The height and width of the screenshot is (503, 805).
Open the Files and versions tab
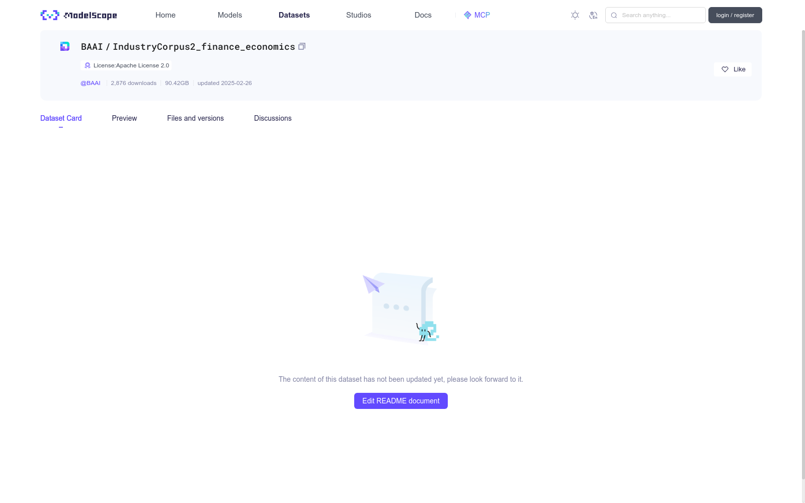coord(195,118)
